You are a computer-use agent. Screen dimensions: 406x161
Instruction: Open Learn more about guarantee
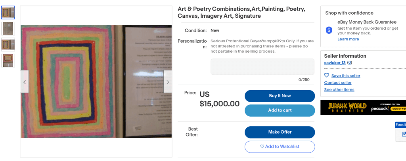348,39
